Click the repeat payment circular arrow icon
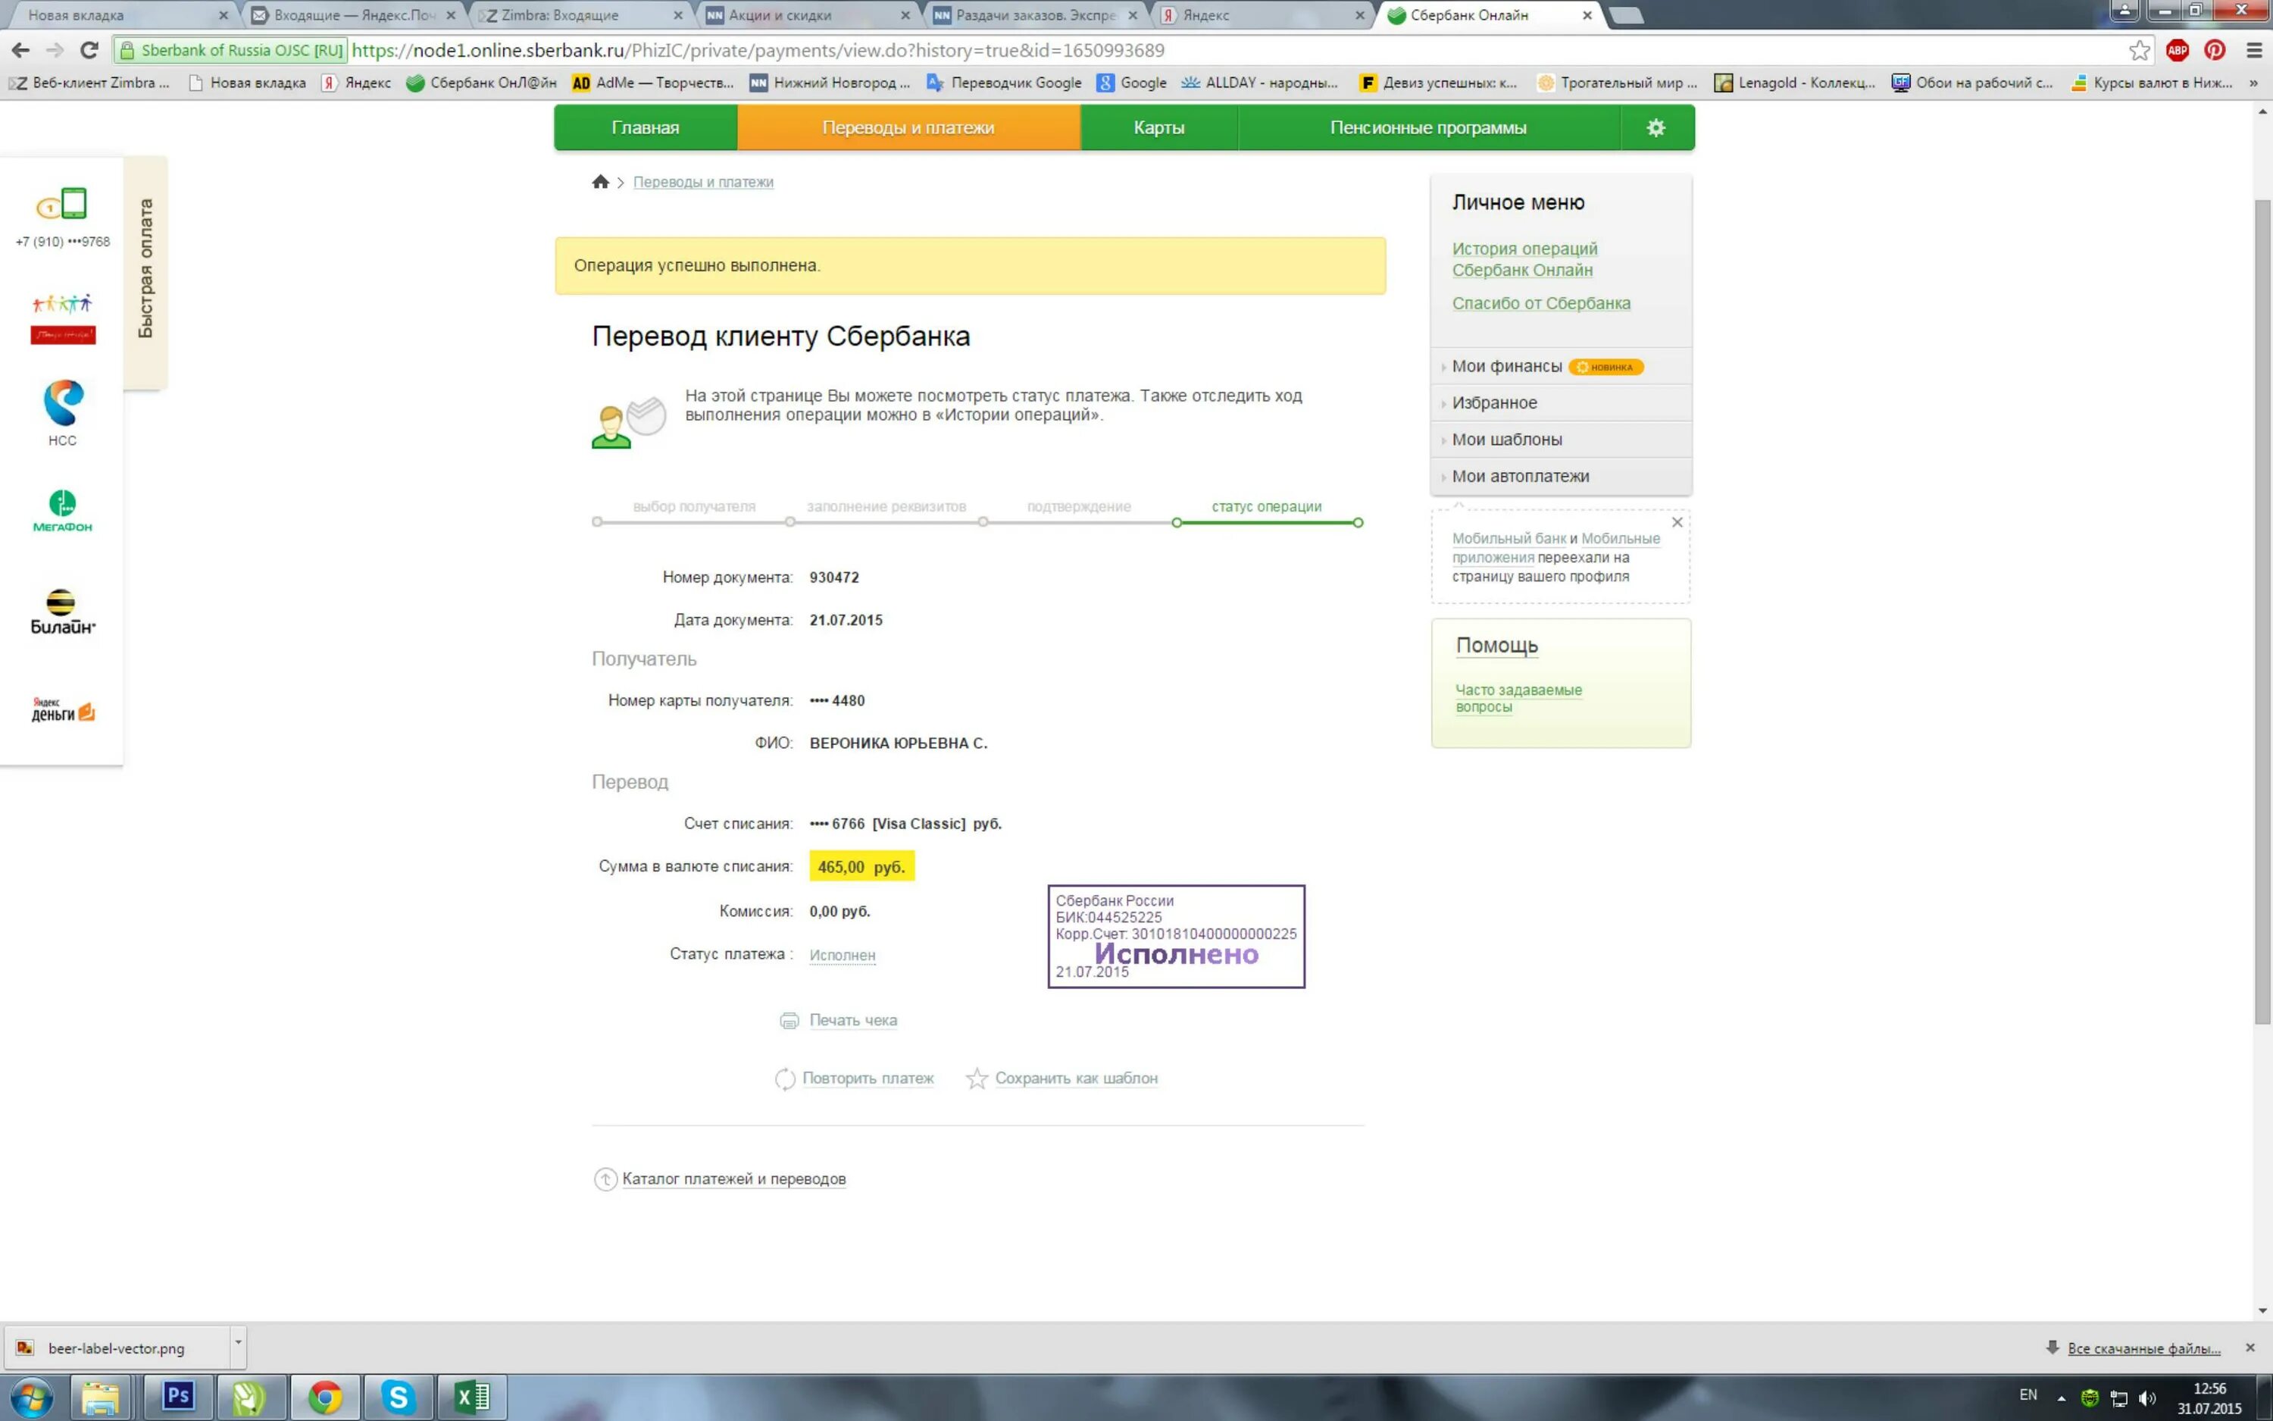 click(x=784, y=1079)
